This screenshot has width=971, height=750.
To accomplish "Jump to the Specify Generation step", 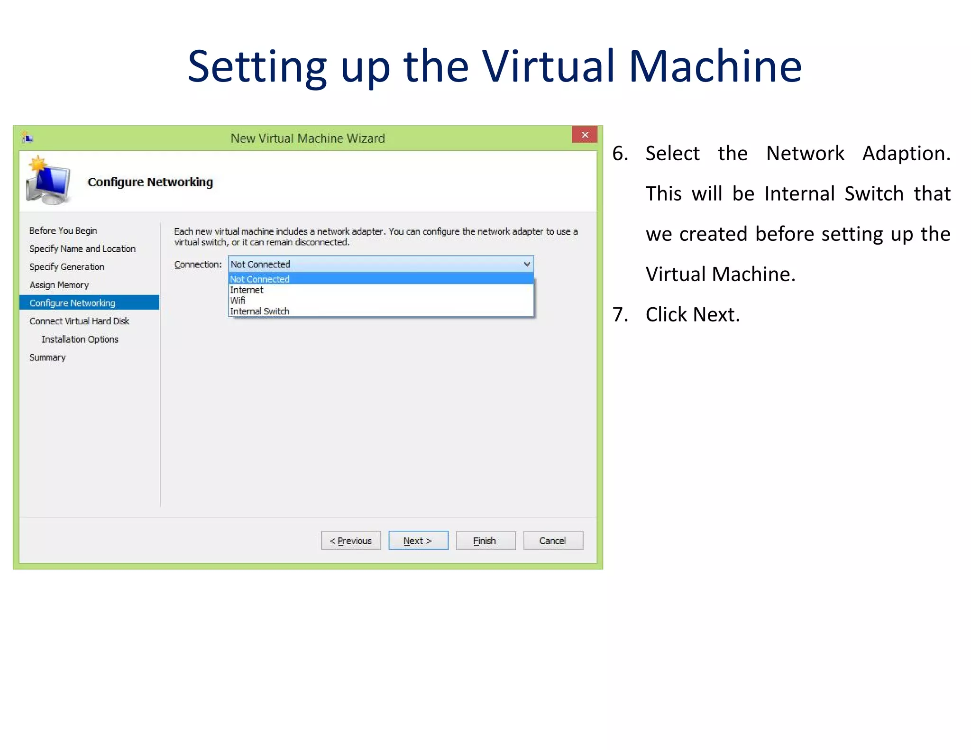I will pyautogui.click(x=67, y=267).
